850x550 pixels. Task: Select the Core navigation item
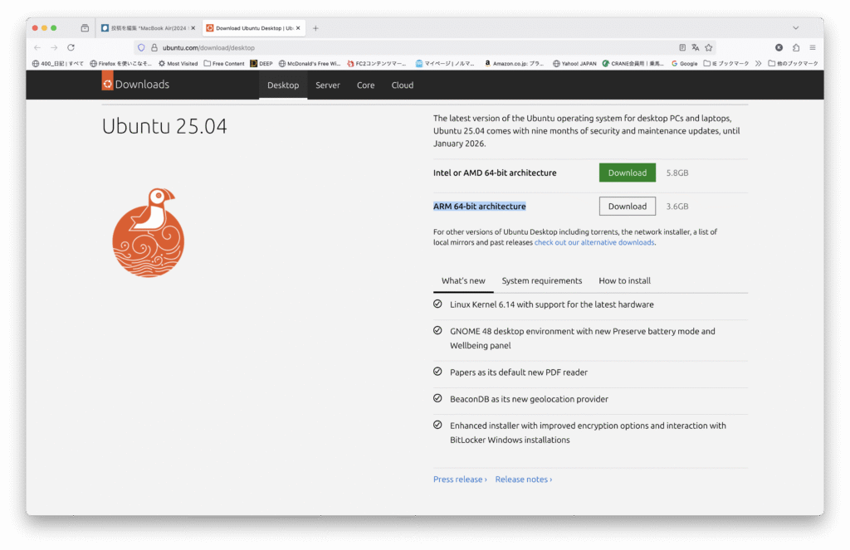tap(365, 85)
